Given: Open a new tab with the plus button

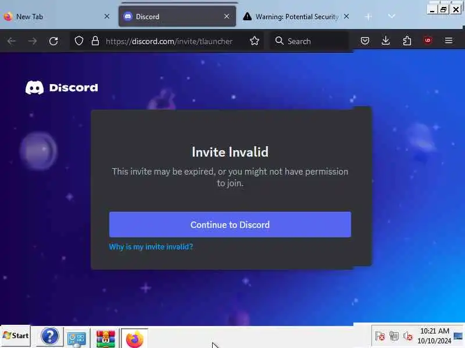Looking at the screenshot, I should [x=369, y=17].
